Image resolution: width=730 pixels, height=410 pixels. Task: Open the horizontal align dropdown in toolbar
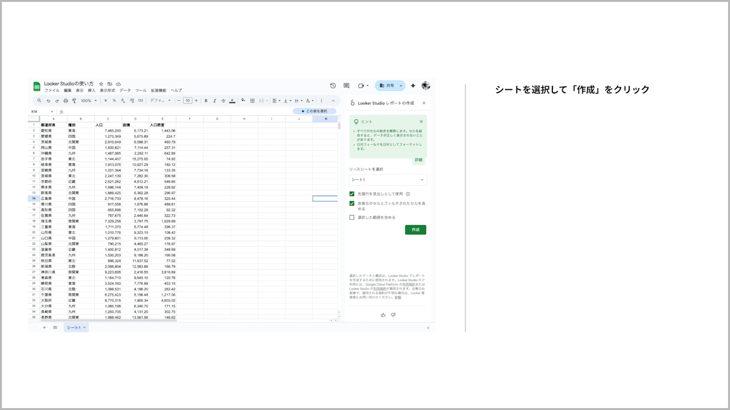tap(276, 101)
